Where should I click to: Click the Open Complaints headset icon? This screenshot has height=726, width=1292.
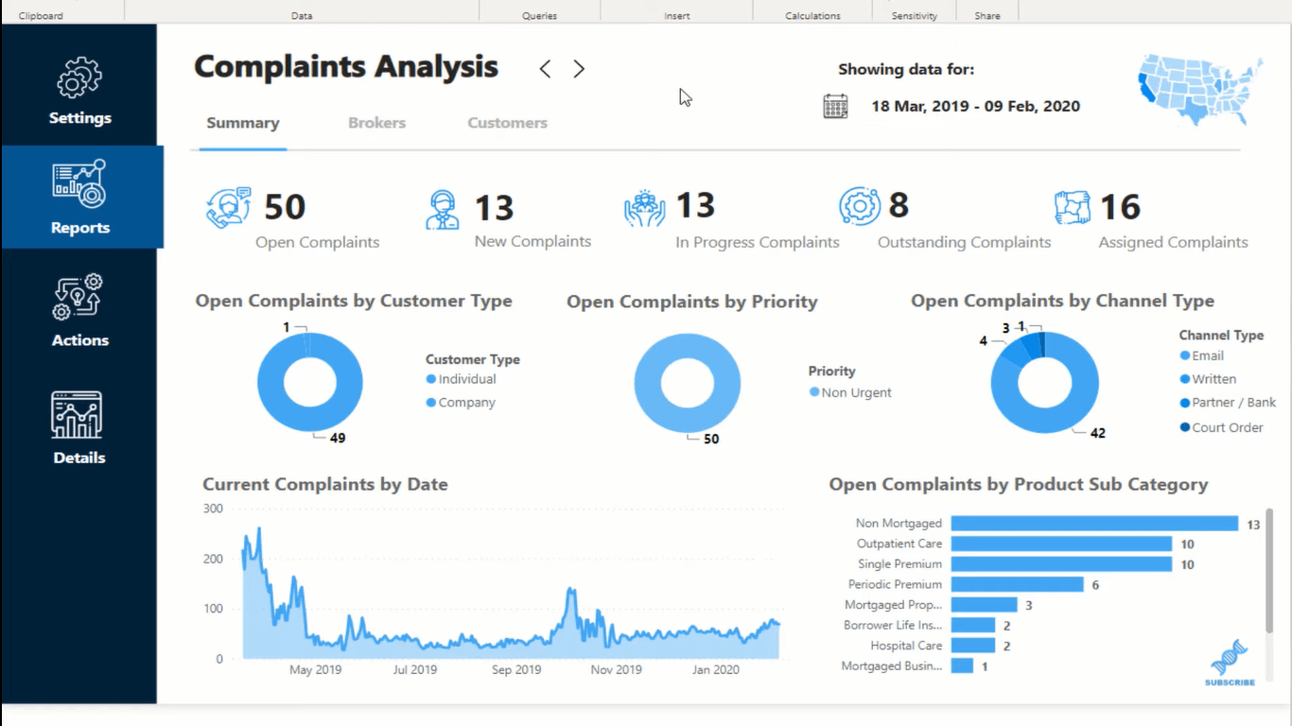[228, 208]
